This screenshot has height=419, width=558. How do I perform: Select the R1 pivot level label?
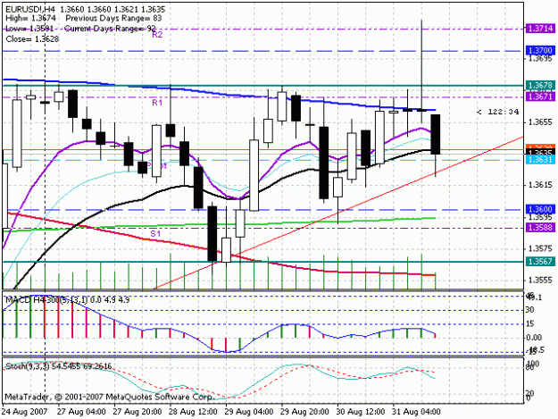[x=157, y=103]
